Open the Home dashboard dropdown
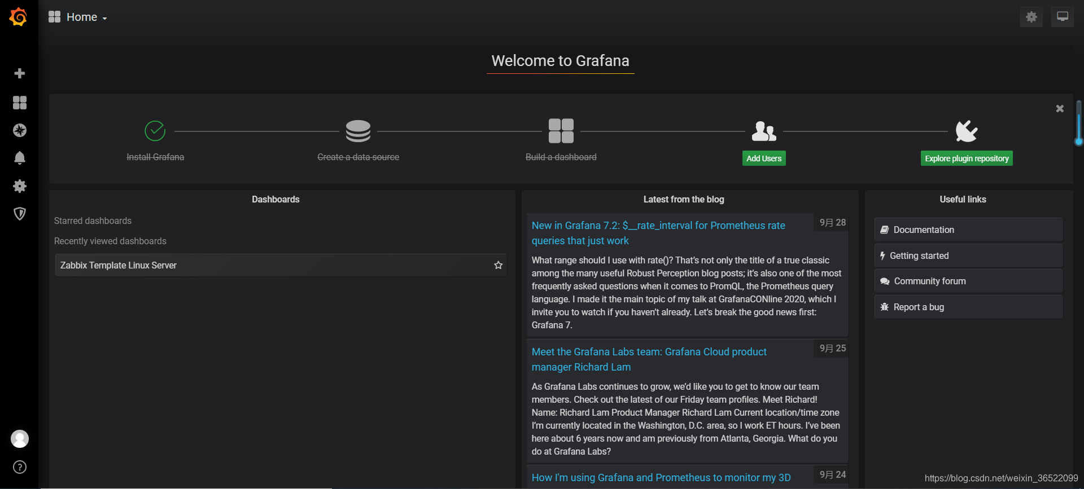 coord(78,17)
